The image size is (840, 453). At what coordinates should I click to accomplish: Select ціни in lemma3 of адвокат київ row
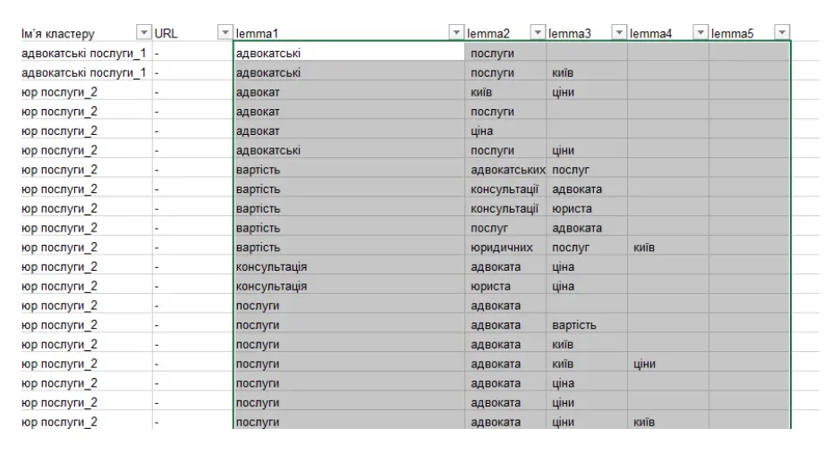point(587,92)
